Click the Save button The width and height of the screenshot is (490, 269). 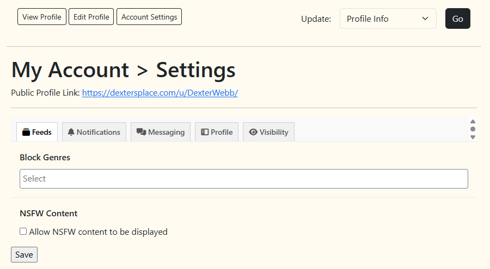[x=24, y=255]
